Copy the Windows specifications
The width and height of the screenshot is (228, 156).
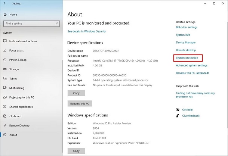[76, 151]
